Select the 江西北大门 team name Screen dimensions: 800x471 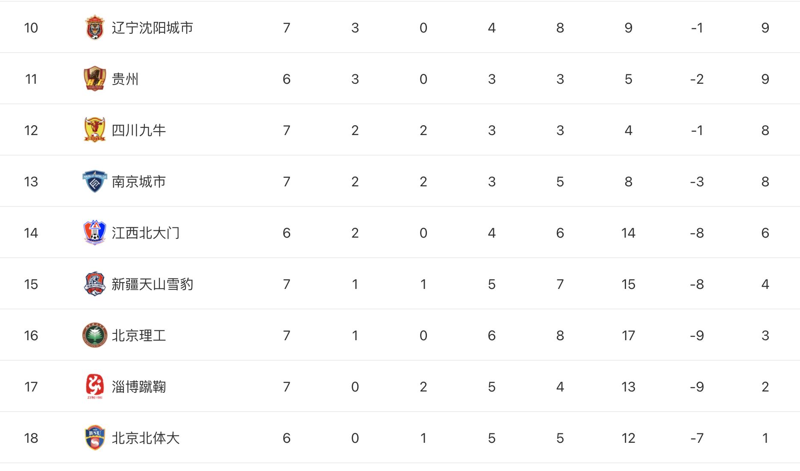pos(145,233)
